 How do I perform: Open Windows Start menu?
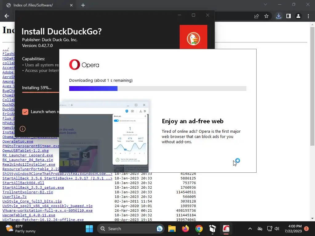pos(89,229)
